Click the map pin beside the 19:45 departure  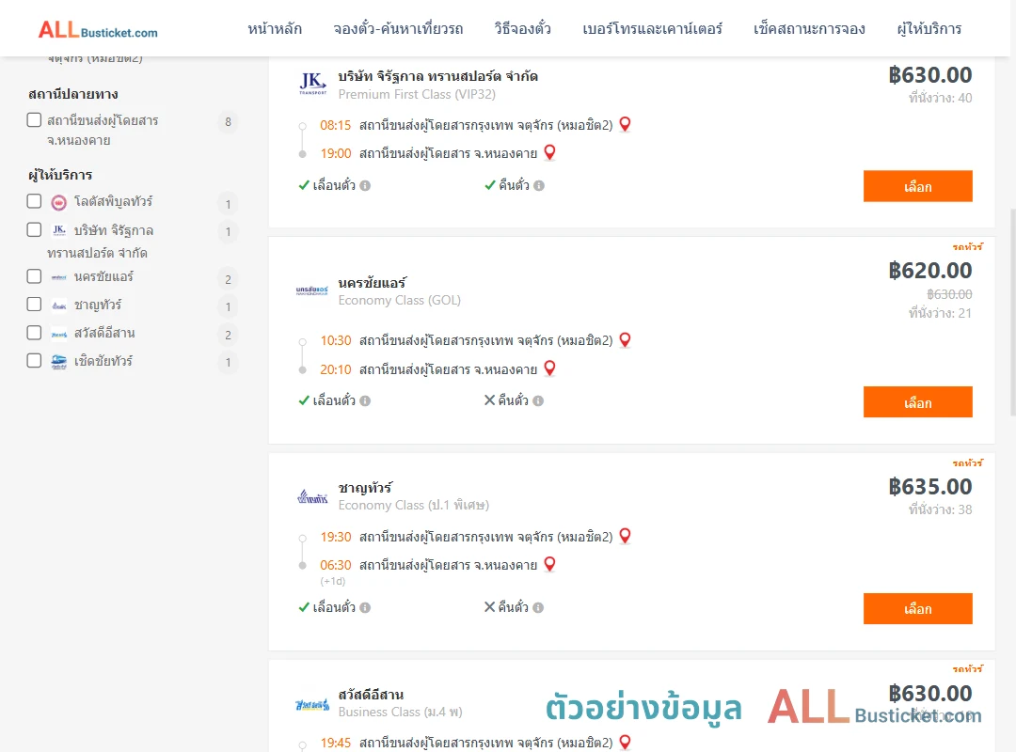coord(626,743)
